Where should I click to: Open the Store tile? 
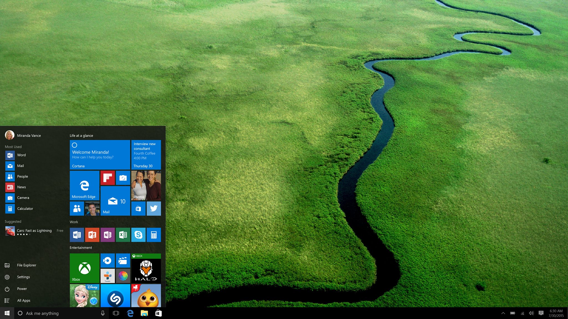click(138, 209)
